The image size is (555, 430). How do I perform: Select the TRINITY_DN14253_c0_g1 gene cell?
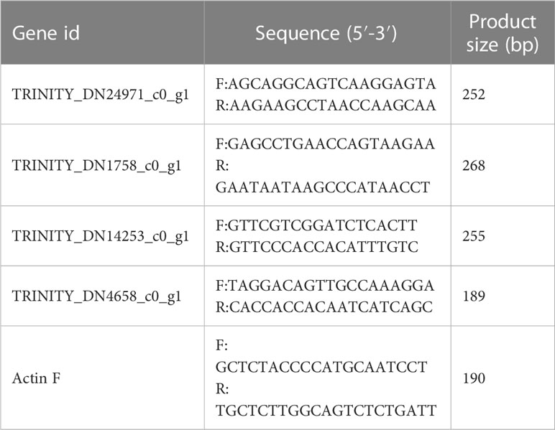pos(101,236)
